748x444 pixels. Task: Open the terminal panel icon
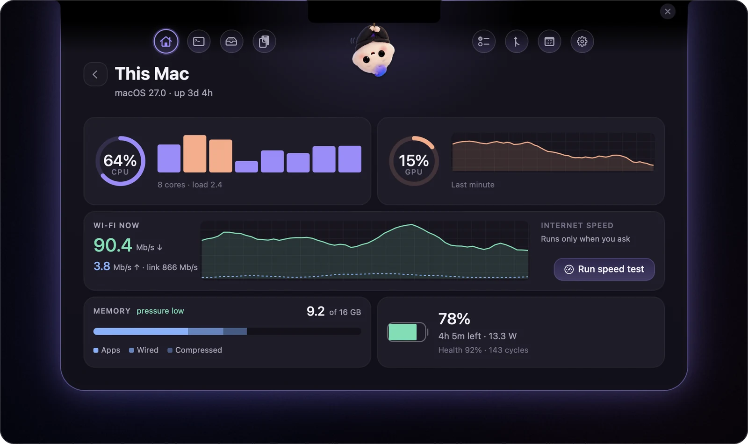point(199,42)
